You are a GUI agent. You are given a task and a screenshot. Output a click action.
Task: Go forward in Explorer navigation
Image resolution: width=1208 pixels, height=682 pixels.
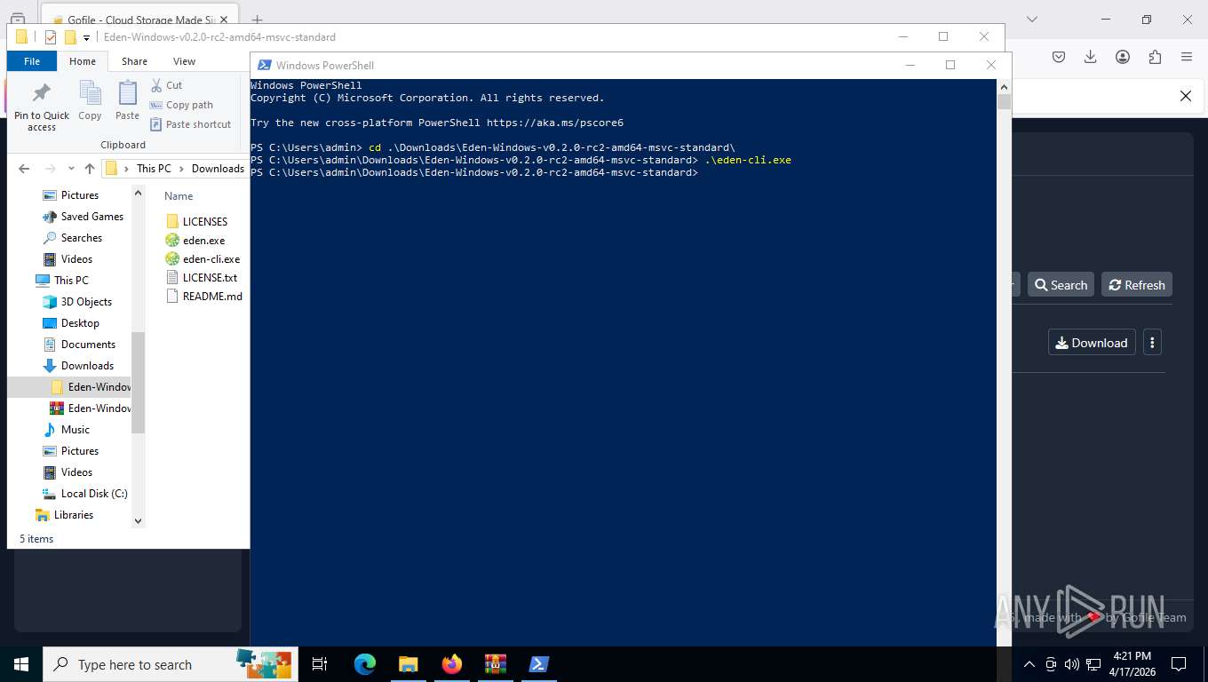pos(50,169)
